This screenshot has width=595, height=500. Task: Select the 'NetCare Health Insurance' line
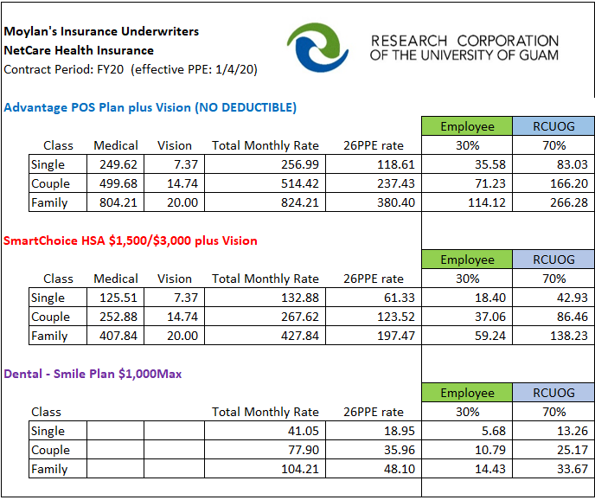click(x=79, y=50)
